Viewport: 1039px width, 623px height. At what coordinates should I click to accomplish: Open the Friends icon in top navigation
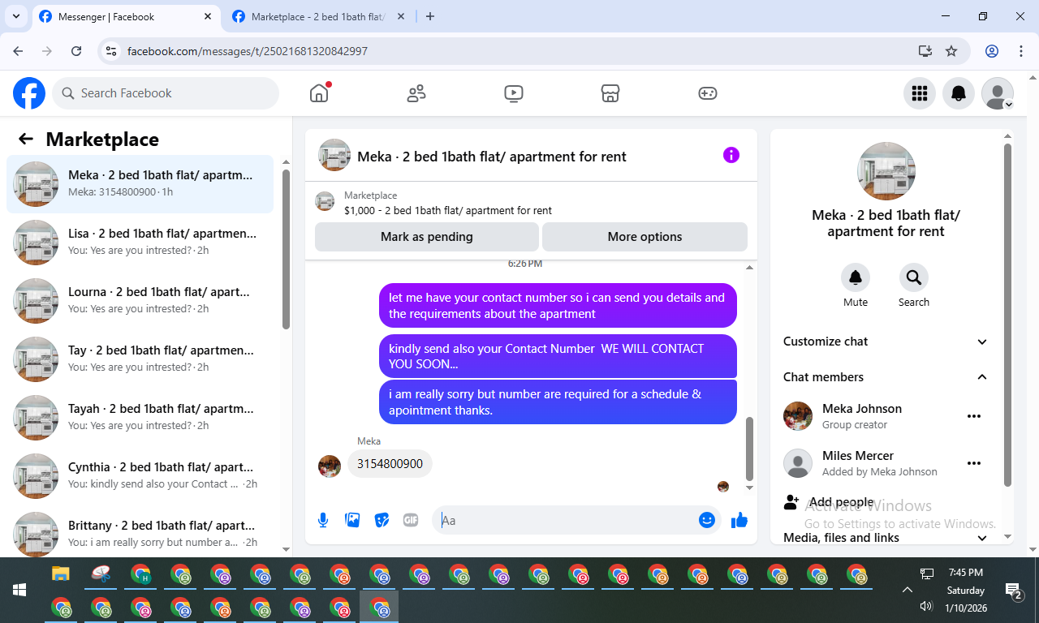416,93
